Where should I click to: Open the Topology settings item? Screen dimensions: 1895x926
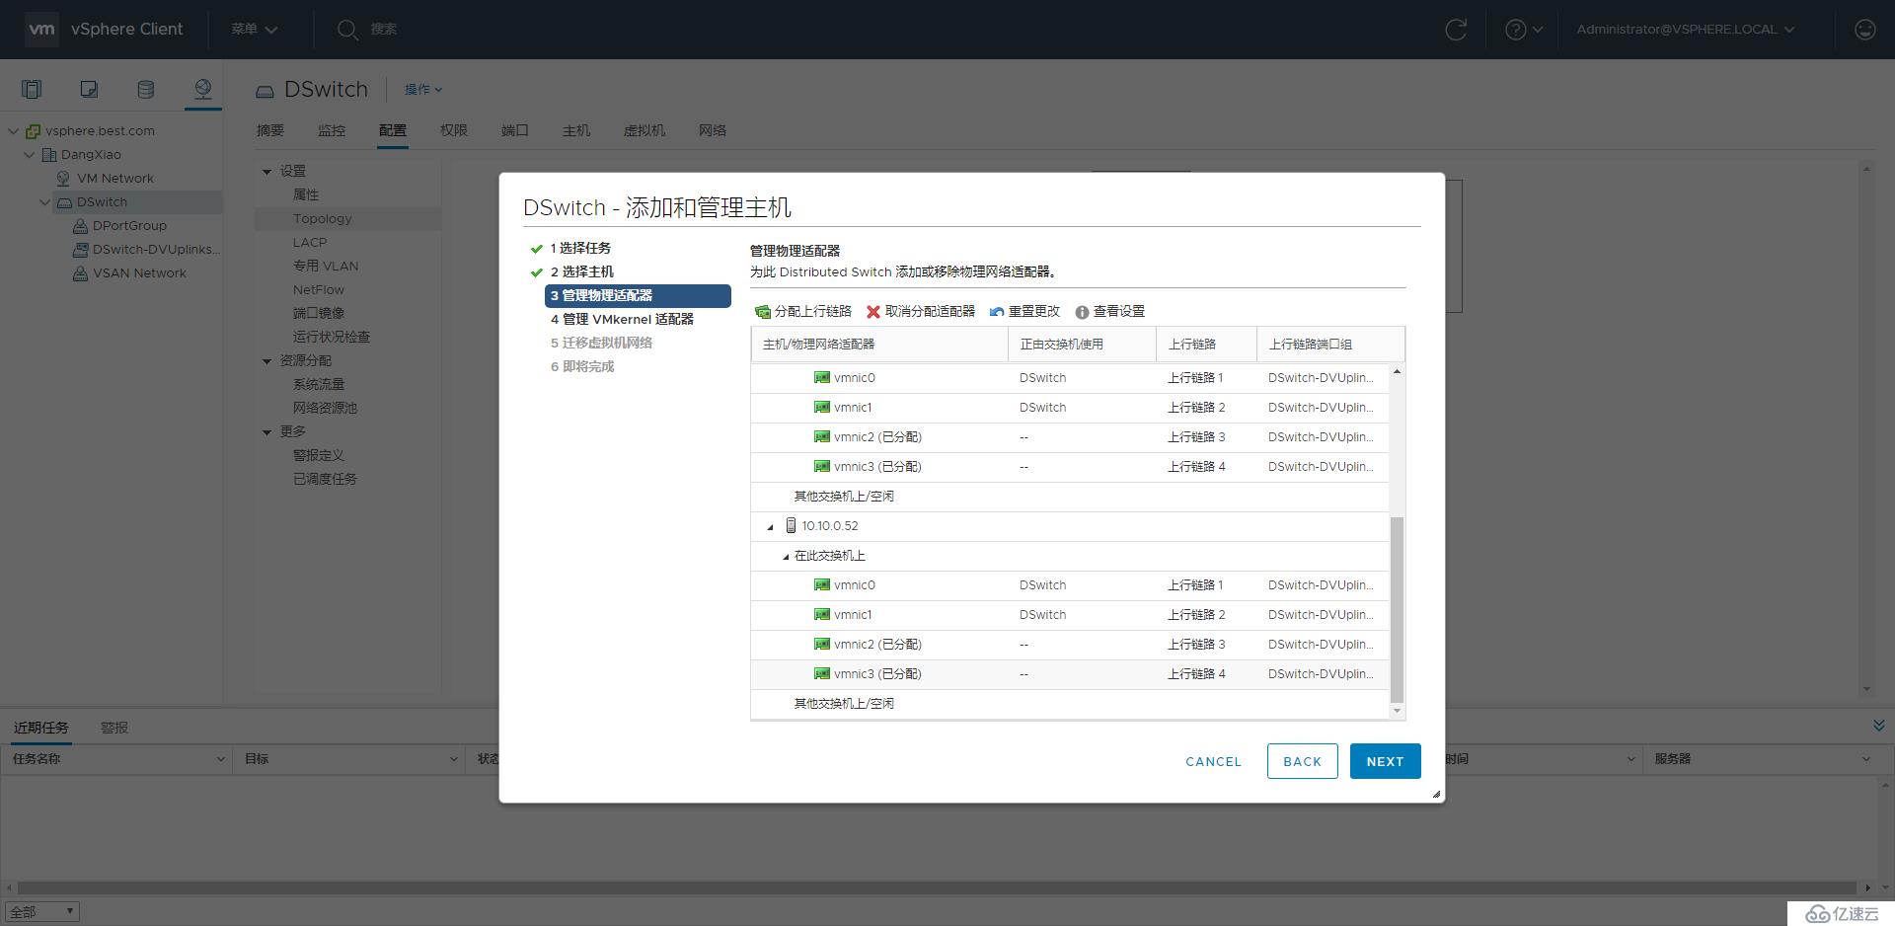tap(322, 219)
